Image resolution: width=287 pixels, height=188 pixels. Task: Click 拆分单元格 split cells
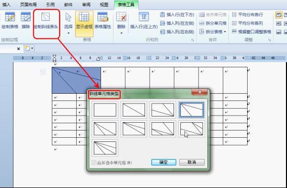click(x=213, y=23)
